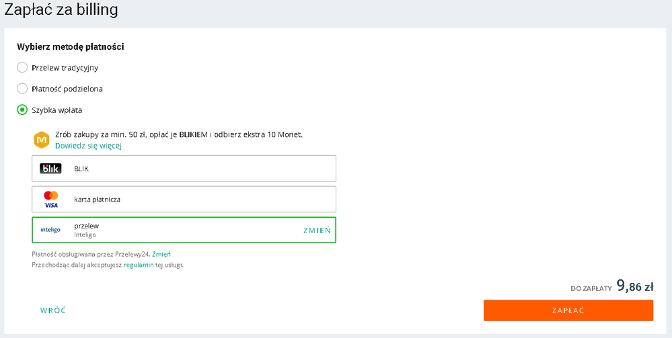Click the Mastercard and Visa logo
This screenshot has width=672, height=338.
[x=50, y=200]
